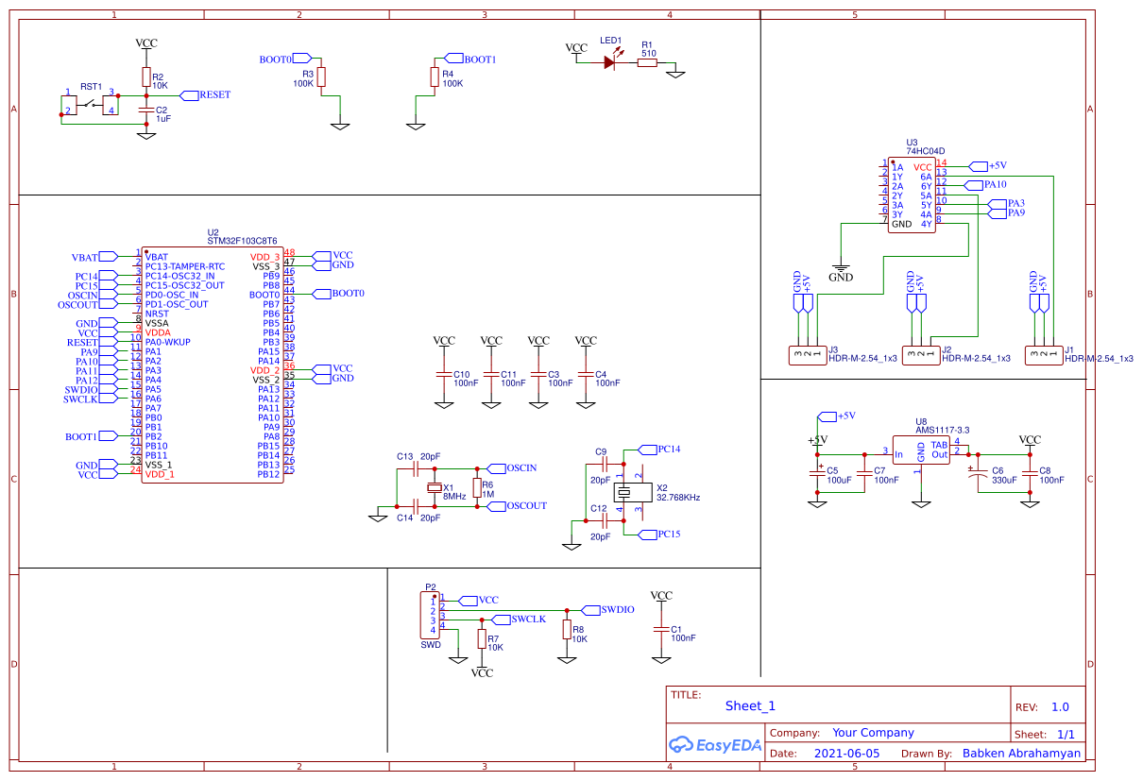The image size is (1143, 781).
Task: Click the SWCLK net flag near P2
Action: tap(519, 620)
